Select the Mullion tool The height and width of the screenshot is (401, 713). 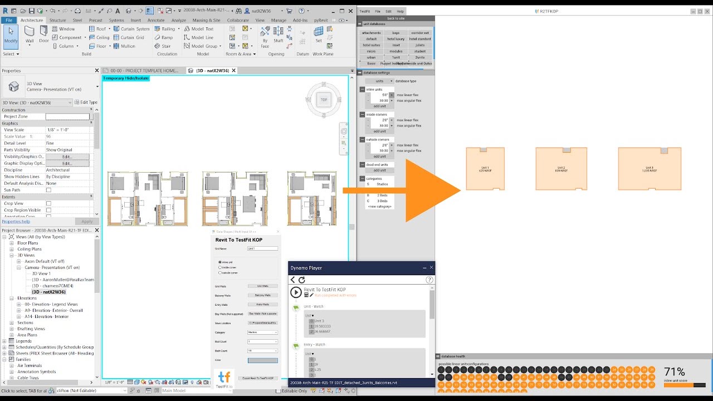coord(124,46)
